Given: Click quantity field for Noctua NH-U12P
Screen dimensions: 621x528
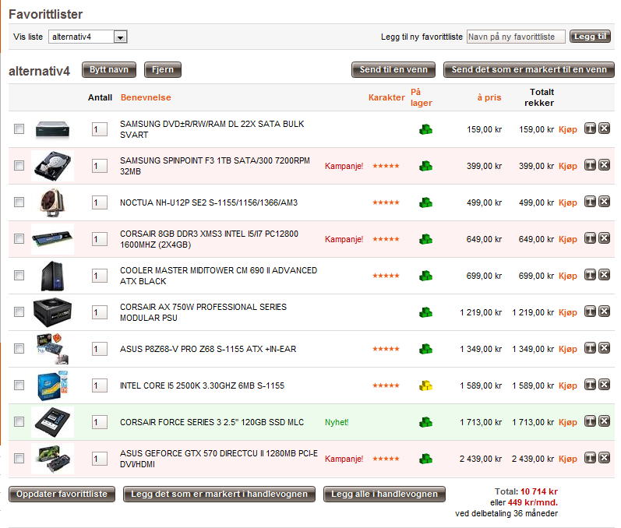Looking at the screenshot, I should (x=100, y=202).
